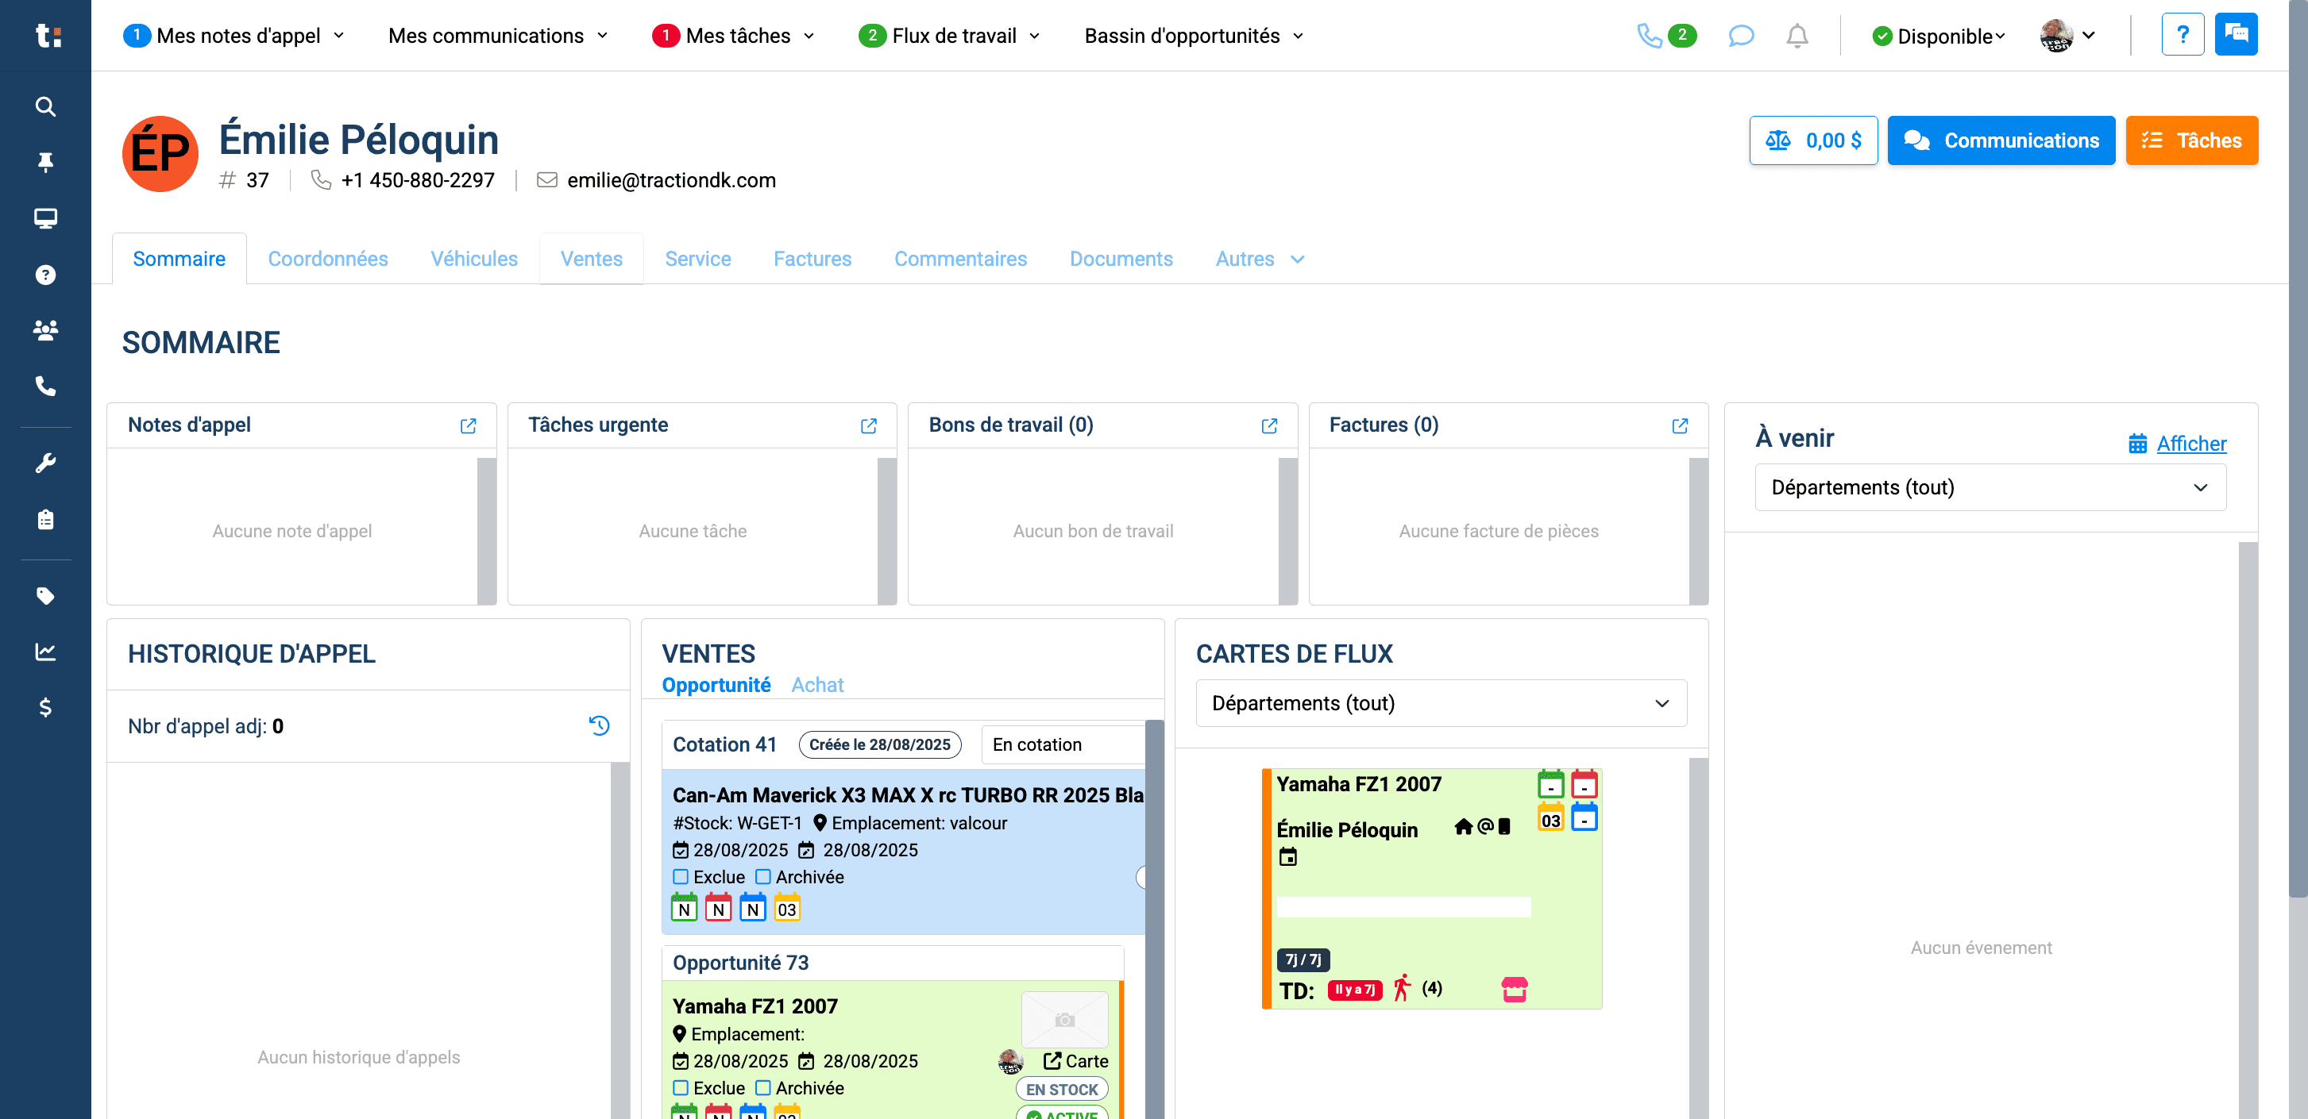Switch to the Service tab
The image size is (2308, 1119).
698,260
